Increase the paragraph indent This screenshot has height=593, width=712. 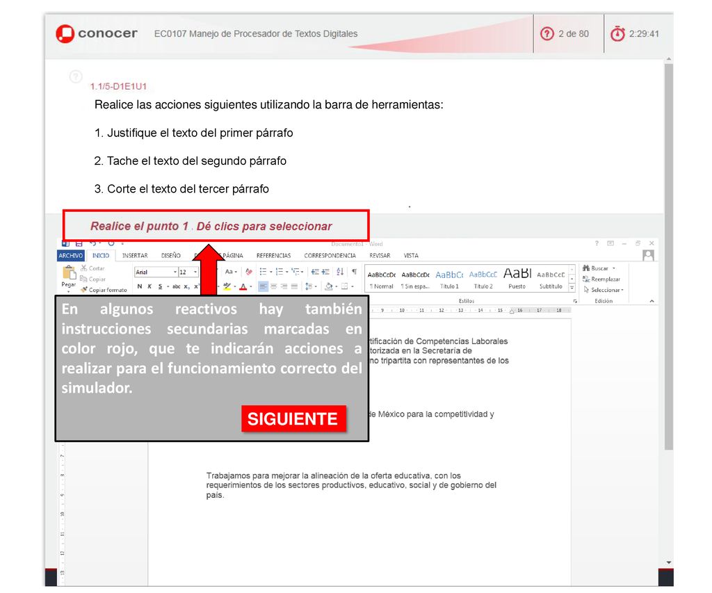(x=325, y=272)
